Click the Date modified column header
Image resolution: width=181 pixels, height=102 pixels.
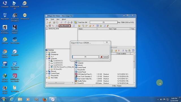123,54
